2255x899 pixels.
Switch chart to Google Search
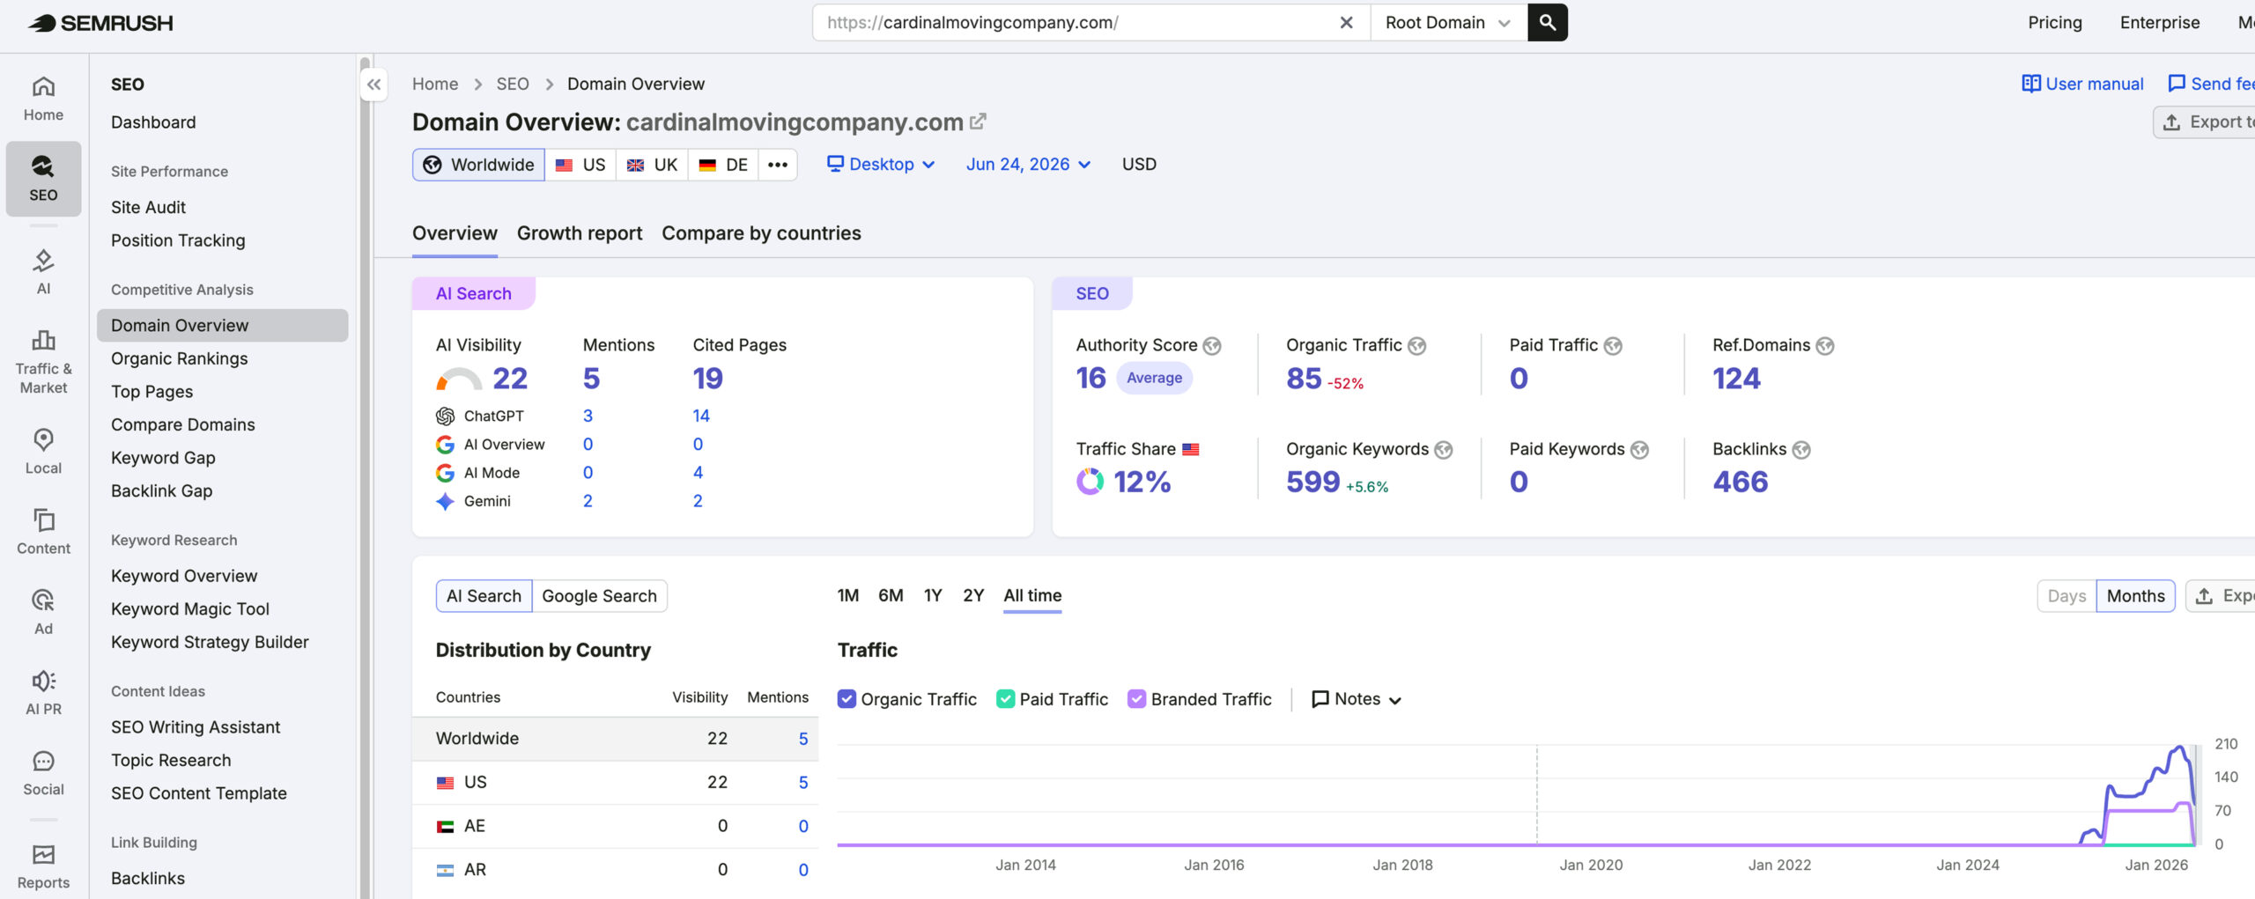[x=599, y=596]
